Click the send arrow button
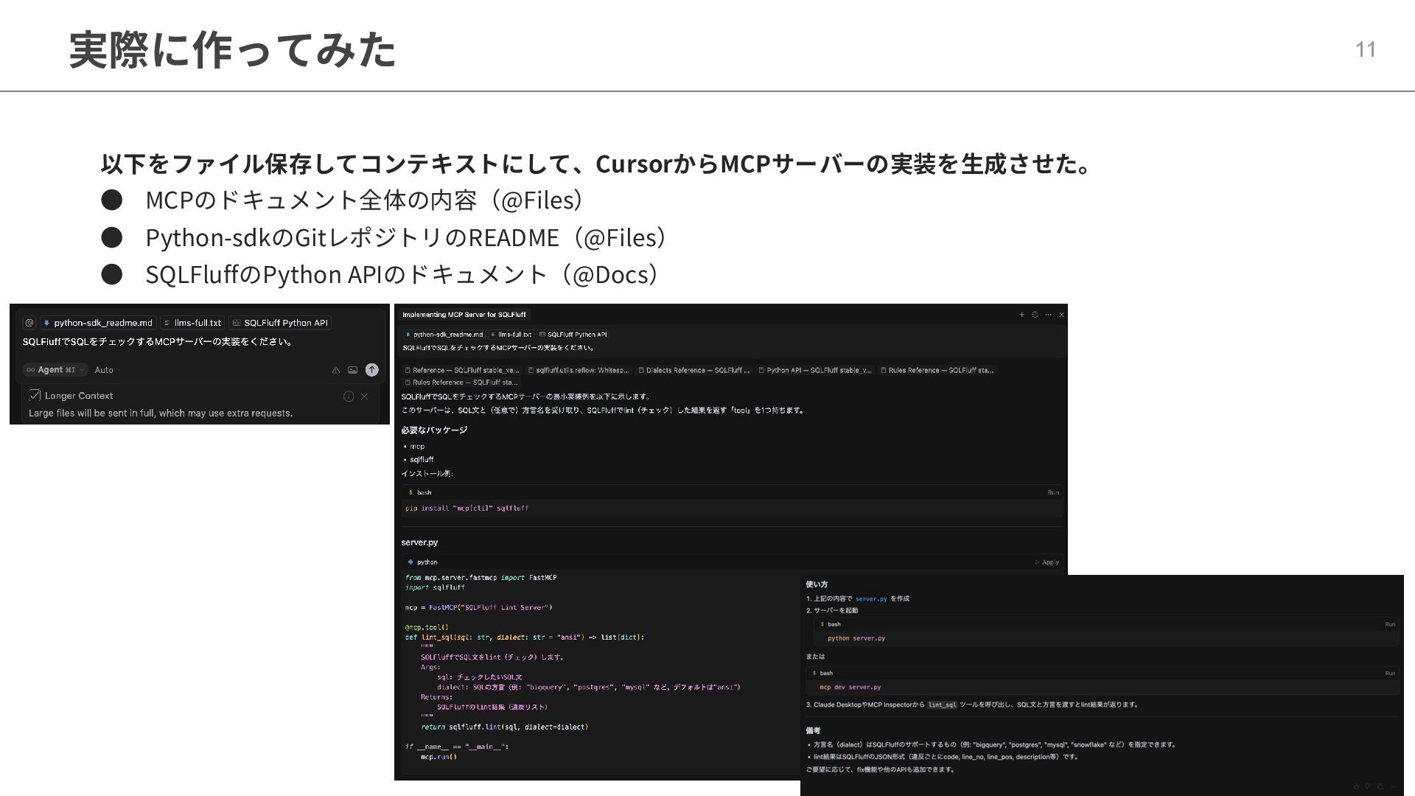The width and height of the screenshot is (1415, 796). point(372,370)
